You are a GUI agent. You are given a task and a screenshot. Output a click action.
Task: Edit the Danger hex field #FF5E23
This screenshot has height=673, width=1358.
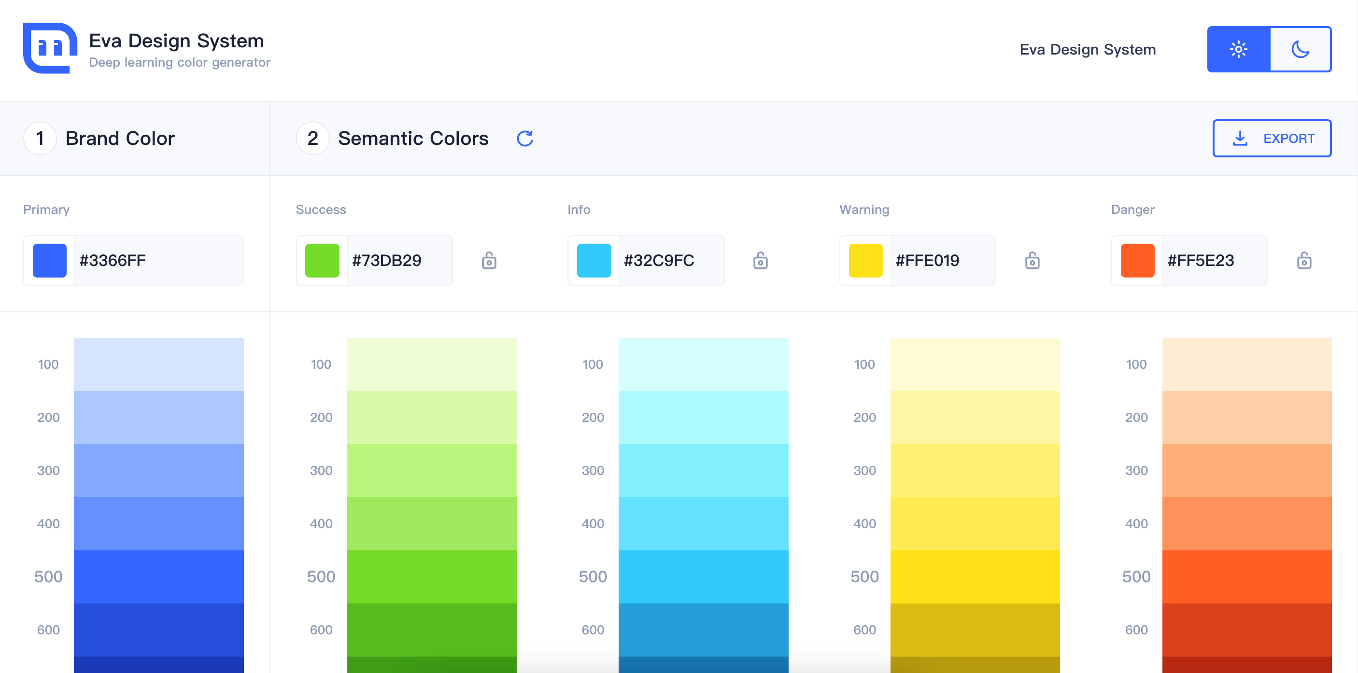(x=1214, y=260)
